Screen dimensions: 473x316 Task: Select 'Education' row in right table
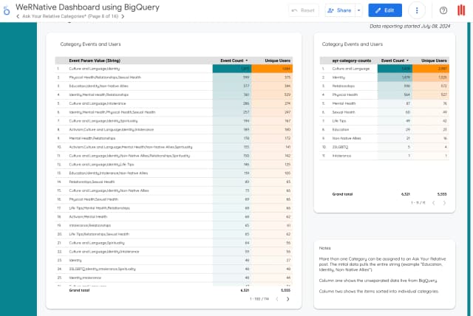(x=384, y=130)
